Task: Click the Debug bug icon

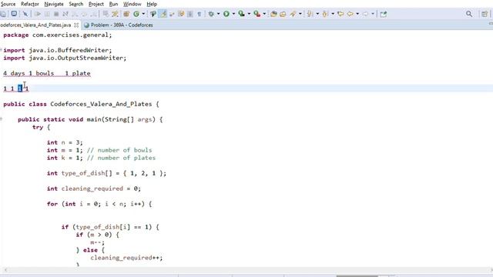Action: point(211,14)
